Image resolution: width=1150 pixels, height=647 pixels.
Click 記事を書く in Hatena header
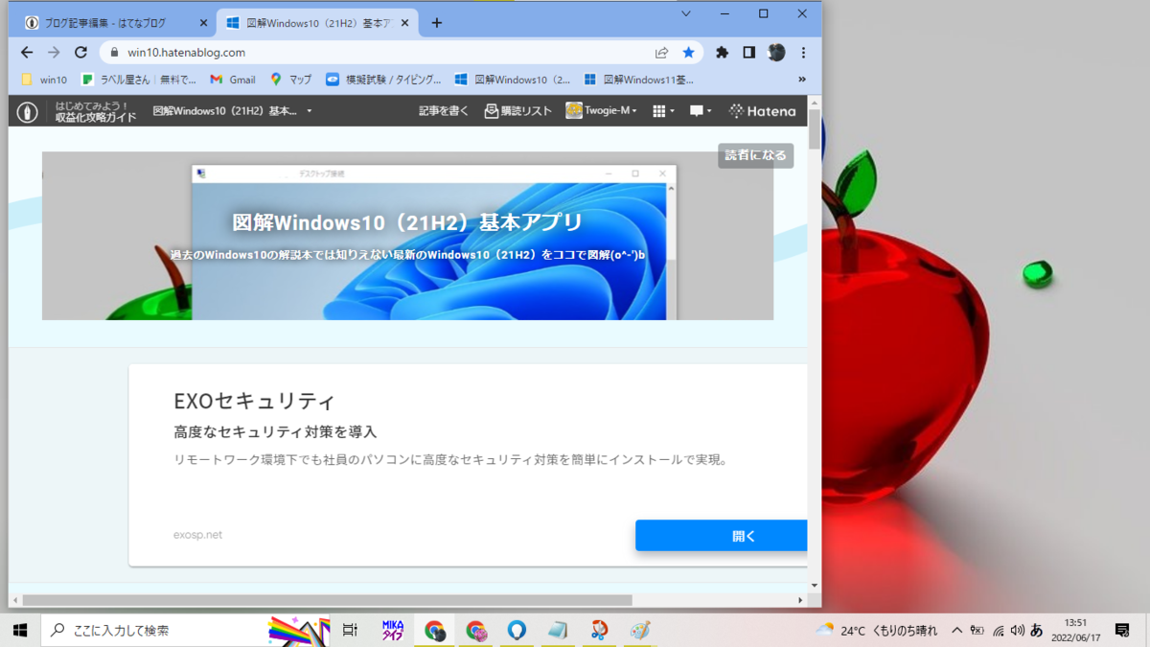pos(444,111)
